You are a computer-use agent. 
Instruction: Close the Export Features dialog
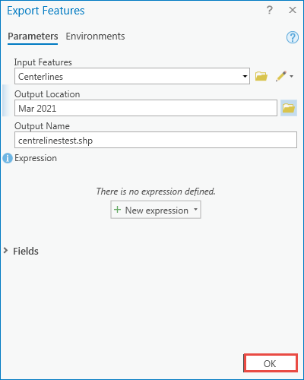(293, 10)
